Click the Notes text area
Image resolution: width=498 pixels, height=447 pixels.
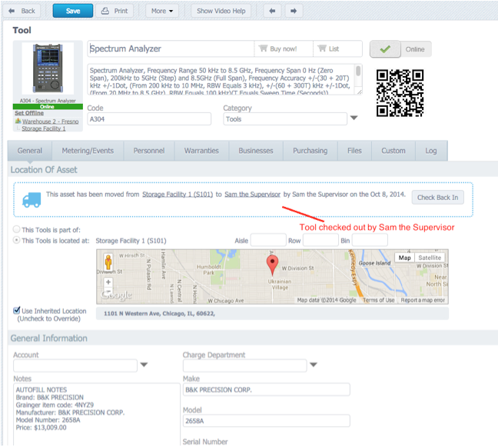[97, 414]
